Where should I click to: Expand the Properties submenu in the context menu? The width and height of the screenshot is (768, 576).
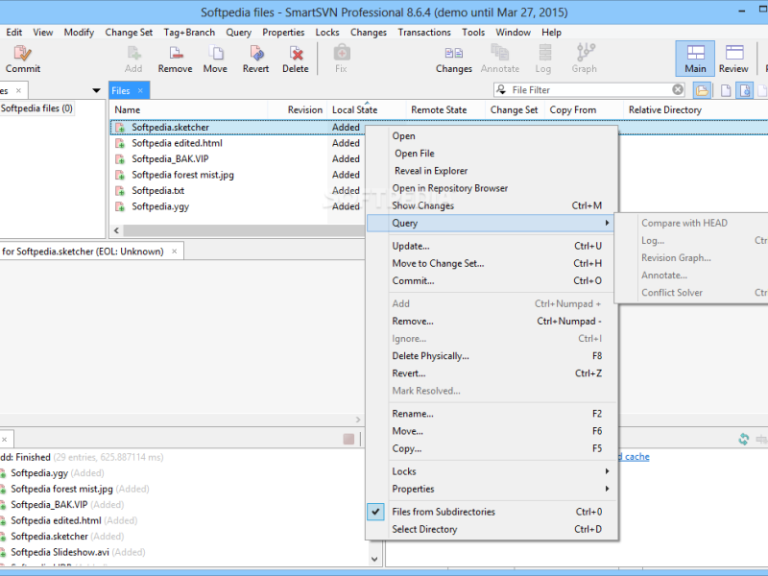[492, 489]
